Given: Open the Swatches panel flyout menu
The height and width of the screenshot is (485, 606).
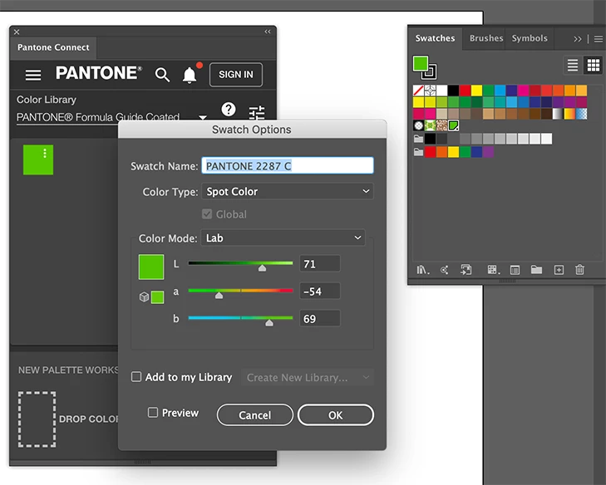Looking at the screenshot, I should coord(599,39).
